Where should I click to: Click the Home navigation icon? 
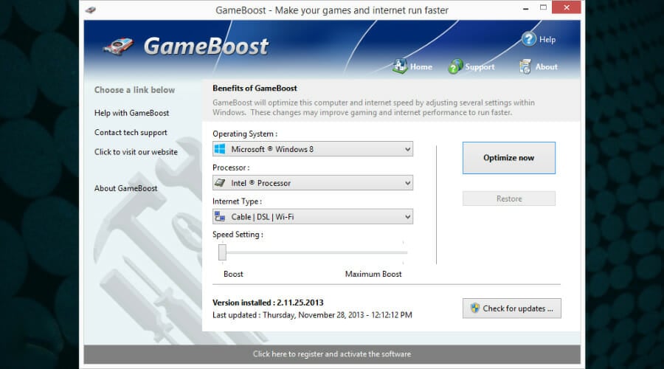click(400, 66)
